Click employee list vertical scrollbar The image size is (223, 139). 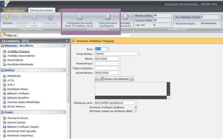coord(168,89)
